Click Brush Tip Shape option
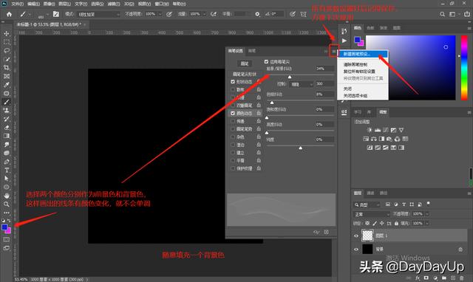473x282 pixels. click(245, 74)
